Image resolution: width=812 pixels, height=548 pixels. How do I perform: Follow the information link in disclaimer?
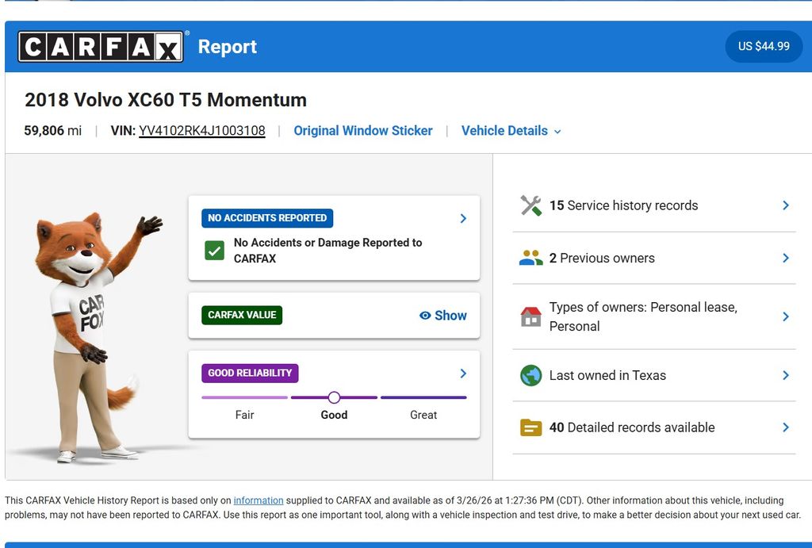258,500
